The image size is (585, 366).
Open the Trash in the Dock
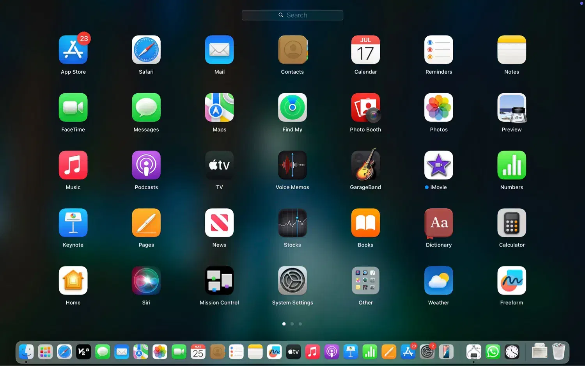(558, 352)
